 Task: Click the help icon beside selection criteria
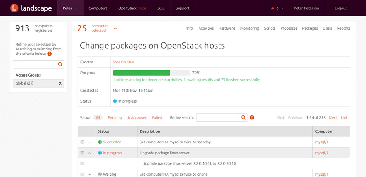pos(49,54)
